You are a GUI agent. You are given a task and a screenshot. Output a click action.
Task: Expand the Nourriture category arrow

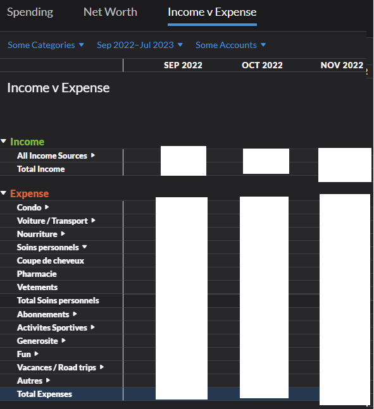pyautogui.click(x=63, y=234)
